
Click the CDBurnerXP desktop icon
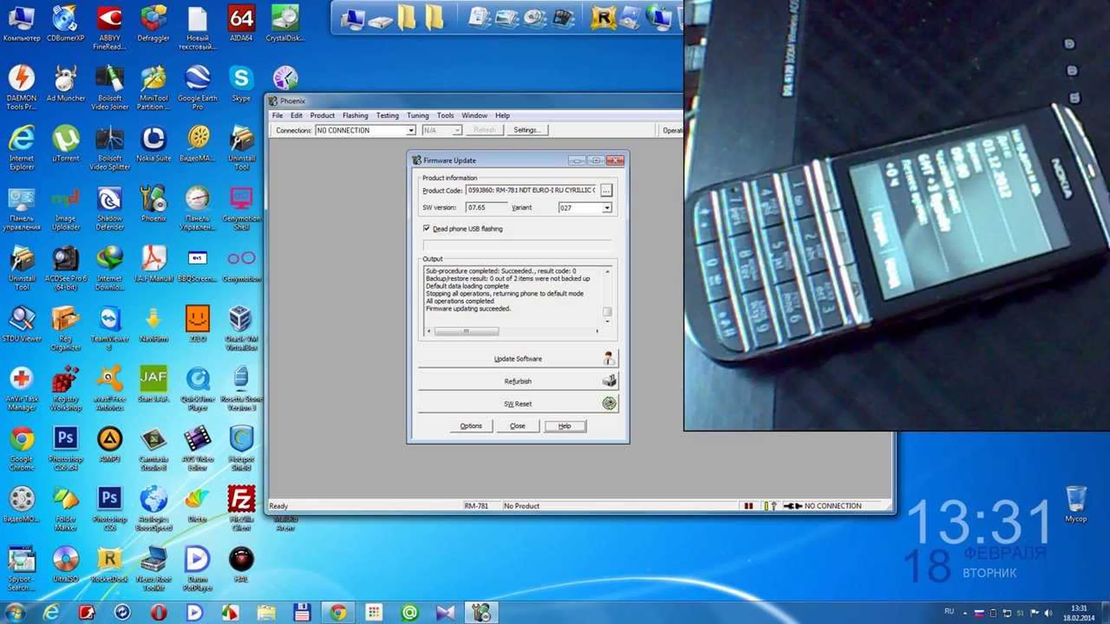coord(66,23)
